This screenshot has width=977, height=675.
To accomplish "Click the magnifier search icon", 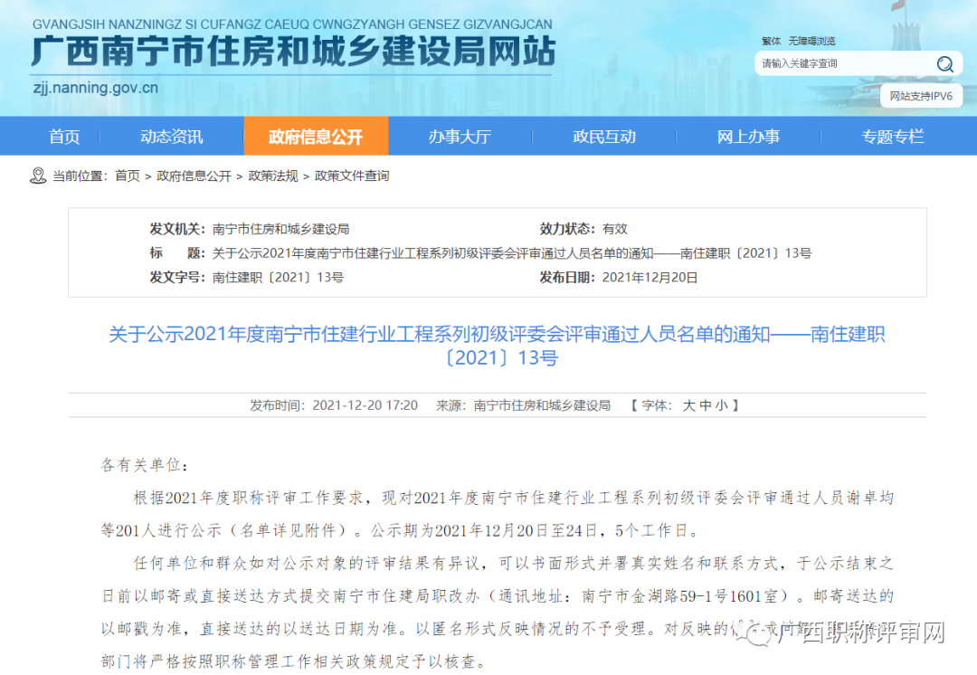I will tap(944, 63).
